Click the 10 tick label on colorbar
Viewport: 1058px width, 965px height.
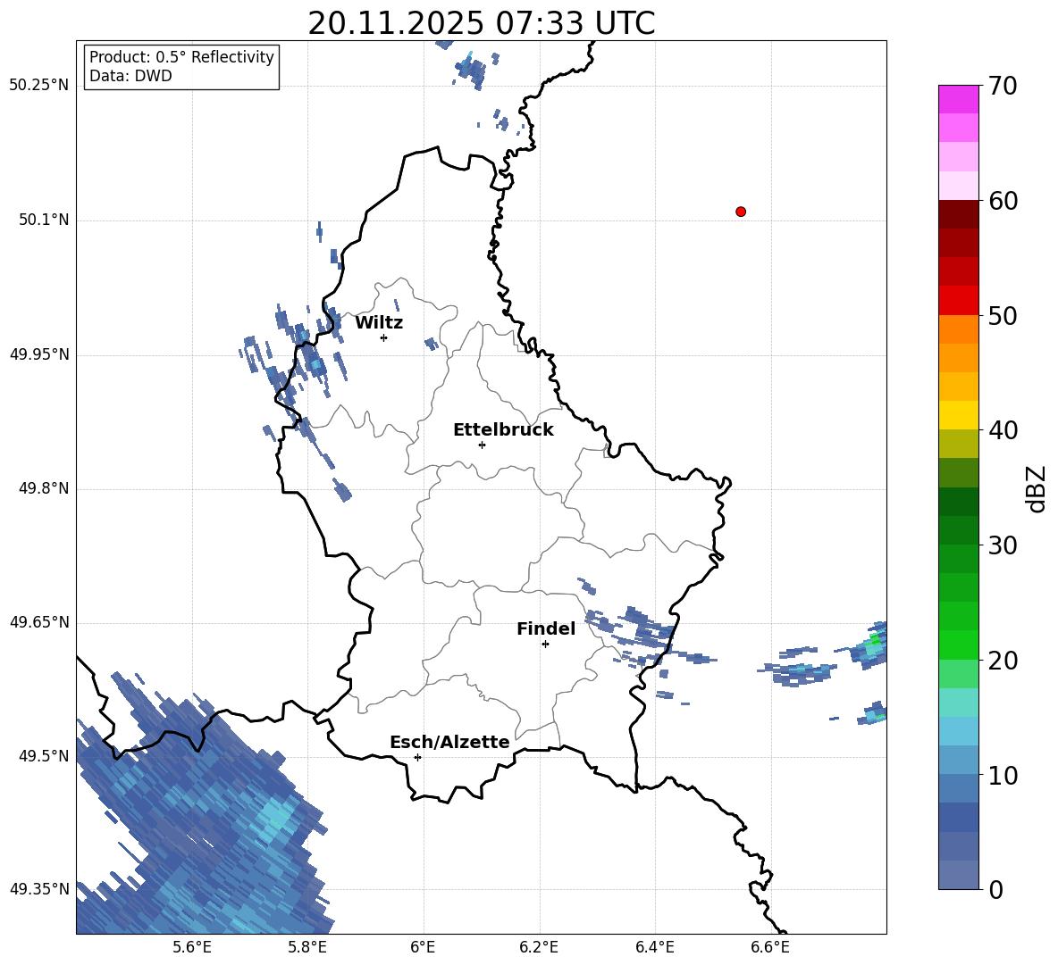(1003, 775)
